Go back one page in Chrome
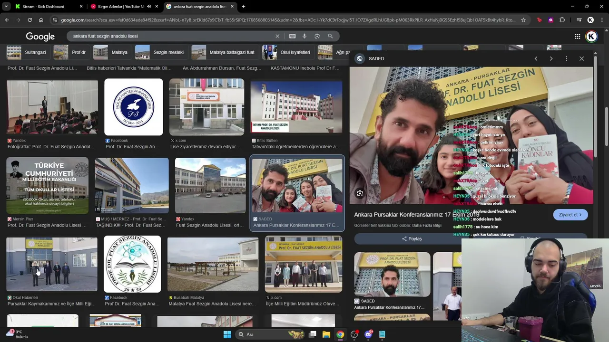This screenshot has height=342, width=609. (x=7, y=20)
